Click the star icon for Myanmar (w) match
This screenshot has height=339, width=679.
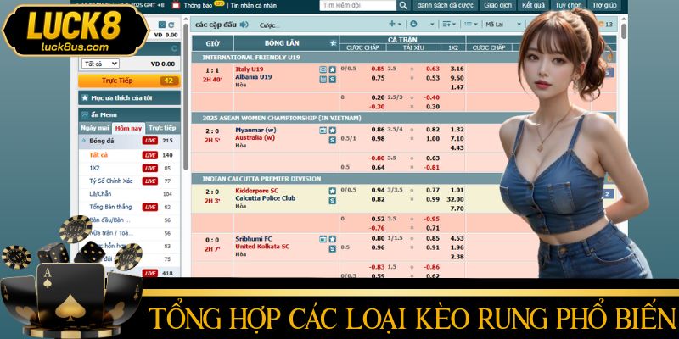[x=332, y=130]
